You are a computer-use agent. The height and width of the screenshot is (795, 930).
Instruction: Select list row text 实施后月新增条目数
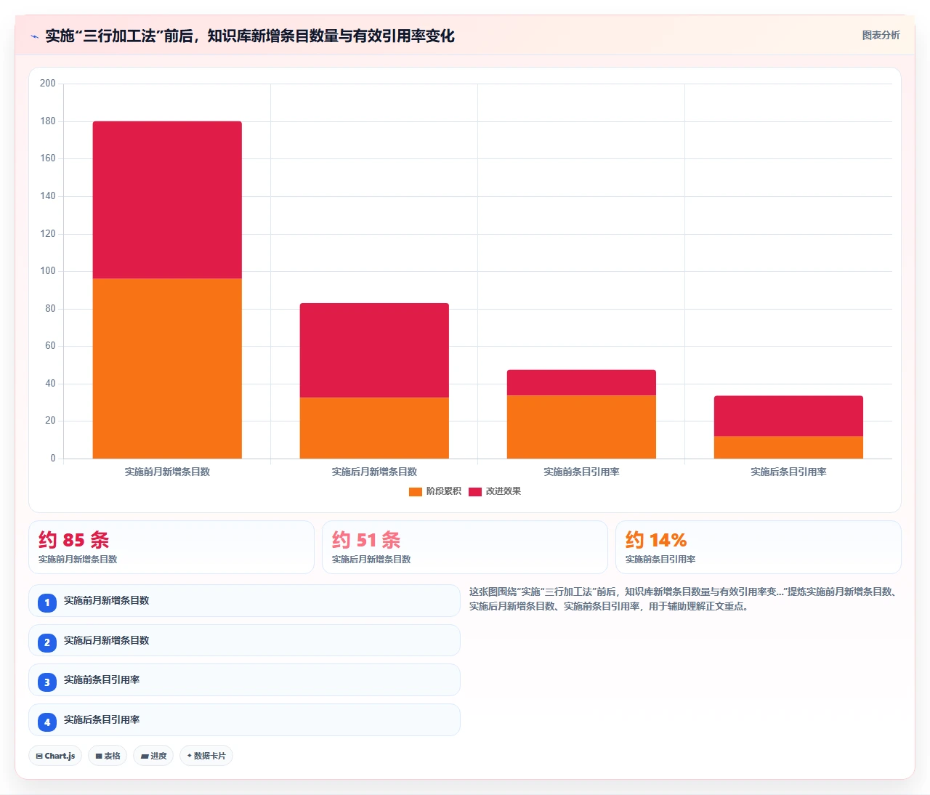106,640
